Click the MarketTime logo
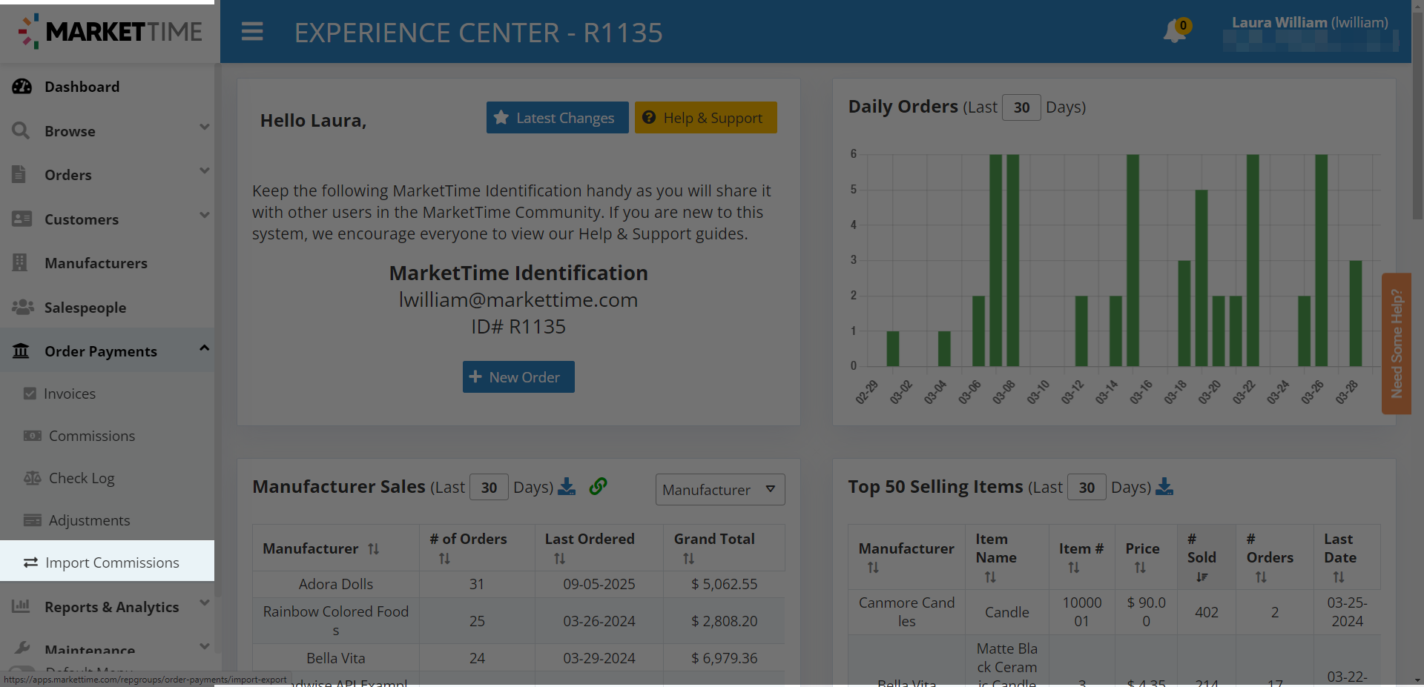1424x687 pixels. [110, 32]
